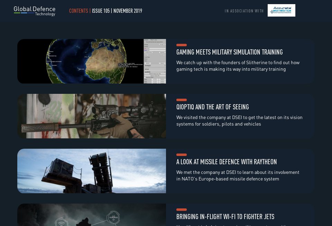
Task: Open A Look at Missile Defence with Raytheon
Action: pos(227,162)
